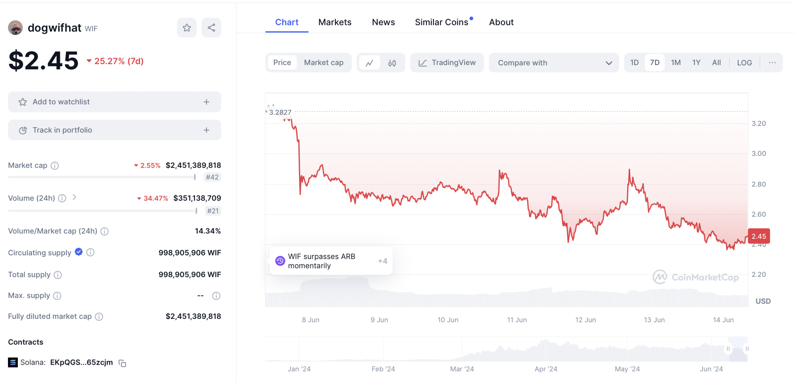This screenshot has height=383, width=794.
Task: Click the 2.45 current price tag
Action: [759, 236]
